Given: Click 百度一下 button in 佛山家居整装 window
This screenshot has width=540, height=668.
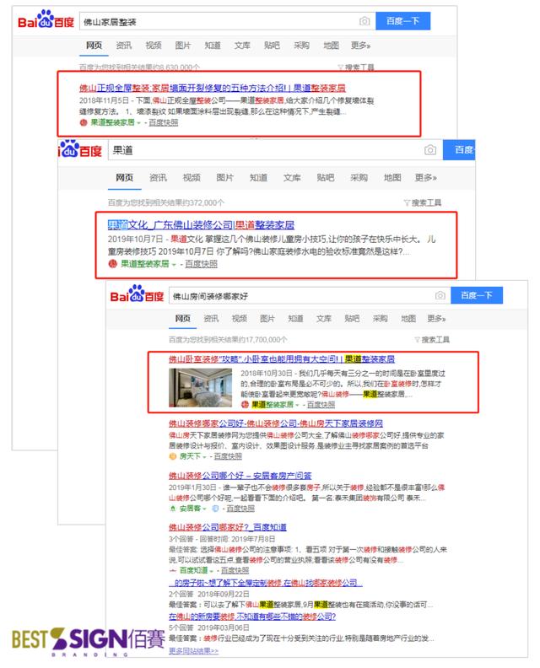Looking at the screenshot, I should 402,21.
